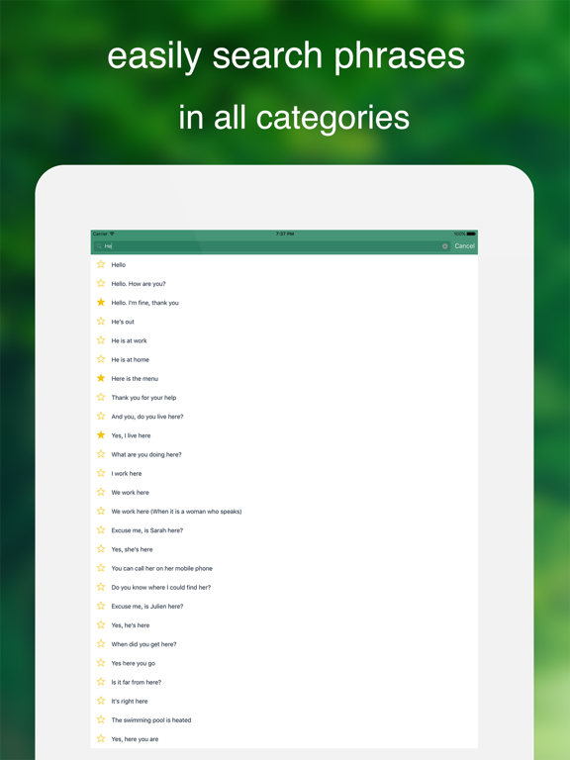The height and width of the screenshot is (760, 570).
Task: Select "Hello. I'm fine, thank you"
Action: pos(284,303)
